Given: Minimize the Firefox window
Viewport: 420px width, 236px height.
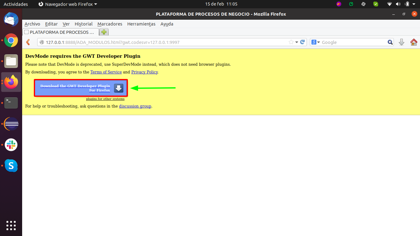Looking at the screenshot, I should click(x=394, y=14).
